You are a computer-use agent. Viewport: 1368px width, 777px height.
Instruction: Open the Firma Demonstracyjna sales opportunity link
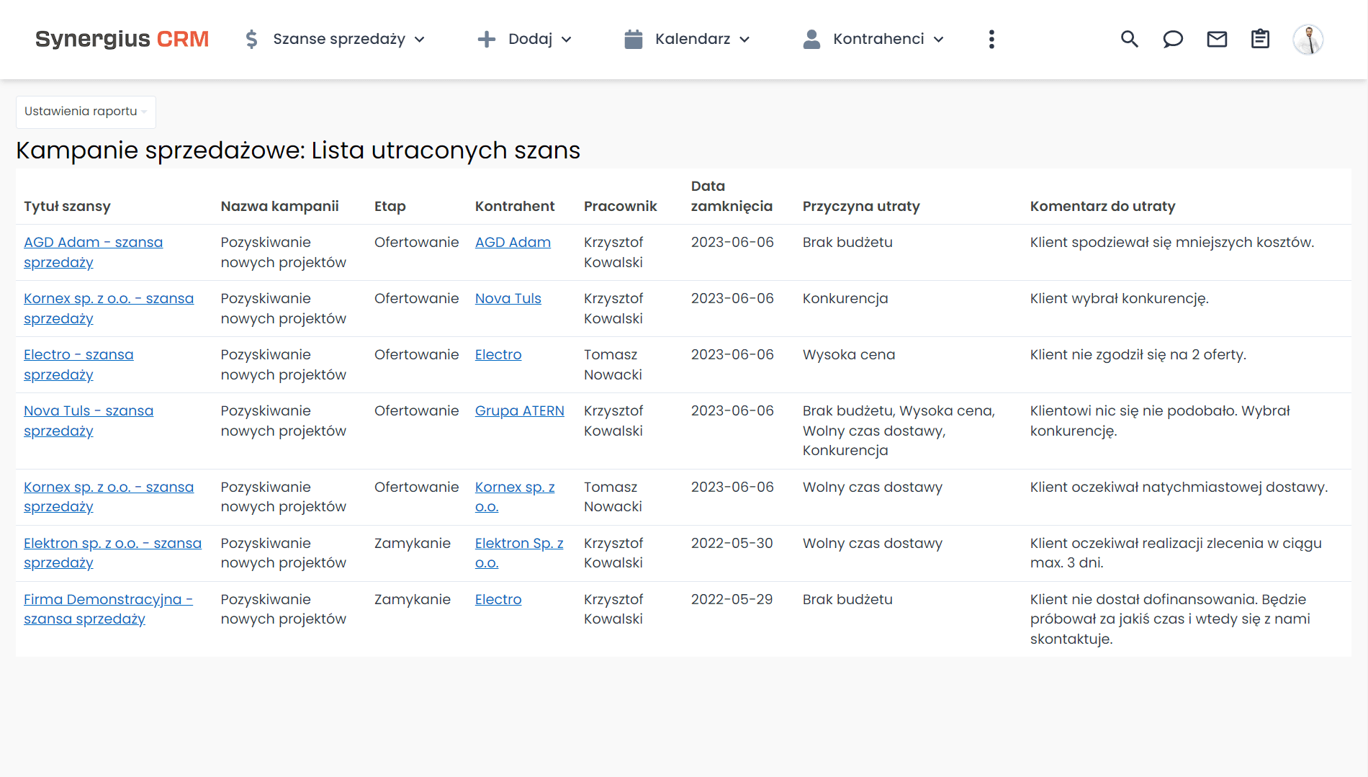click(108, 608)
